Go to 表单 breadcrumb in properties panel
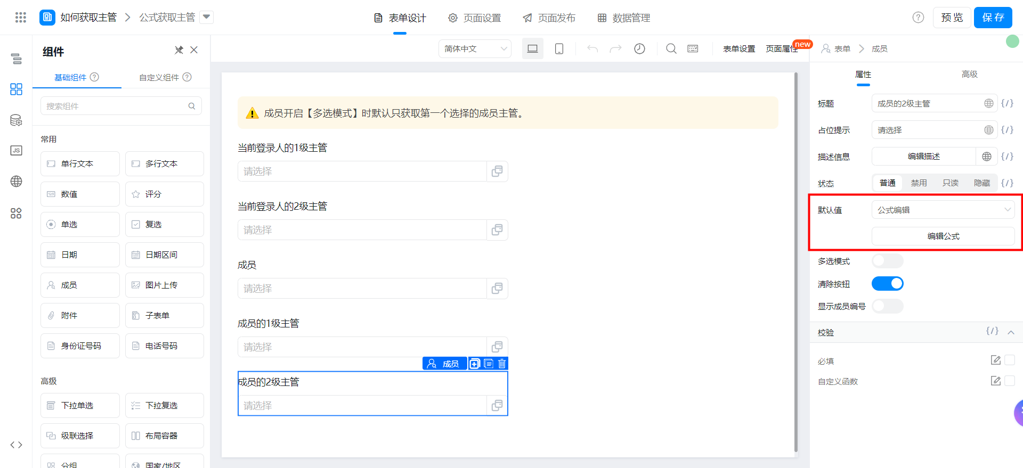 [842, 48]
